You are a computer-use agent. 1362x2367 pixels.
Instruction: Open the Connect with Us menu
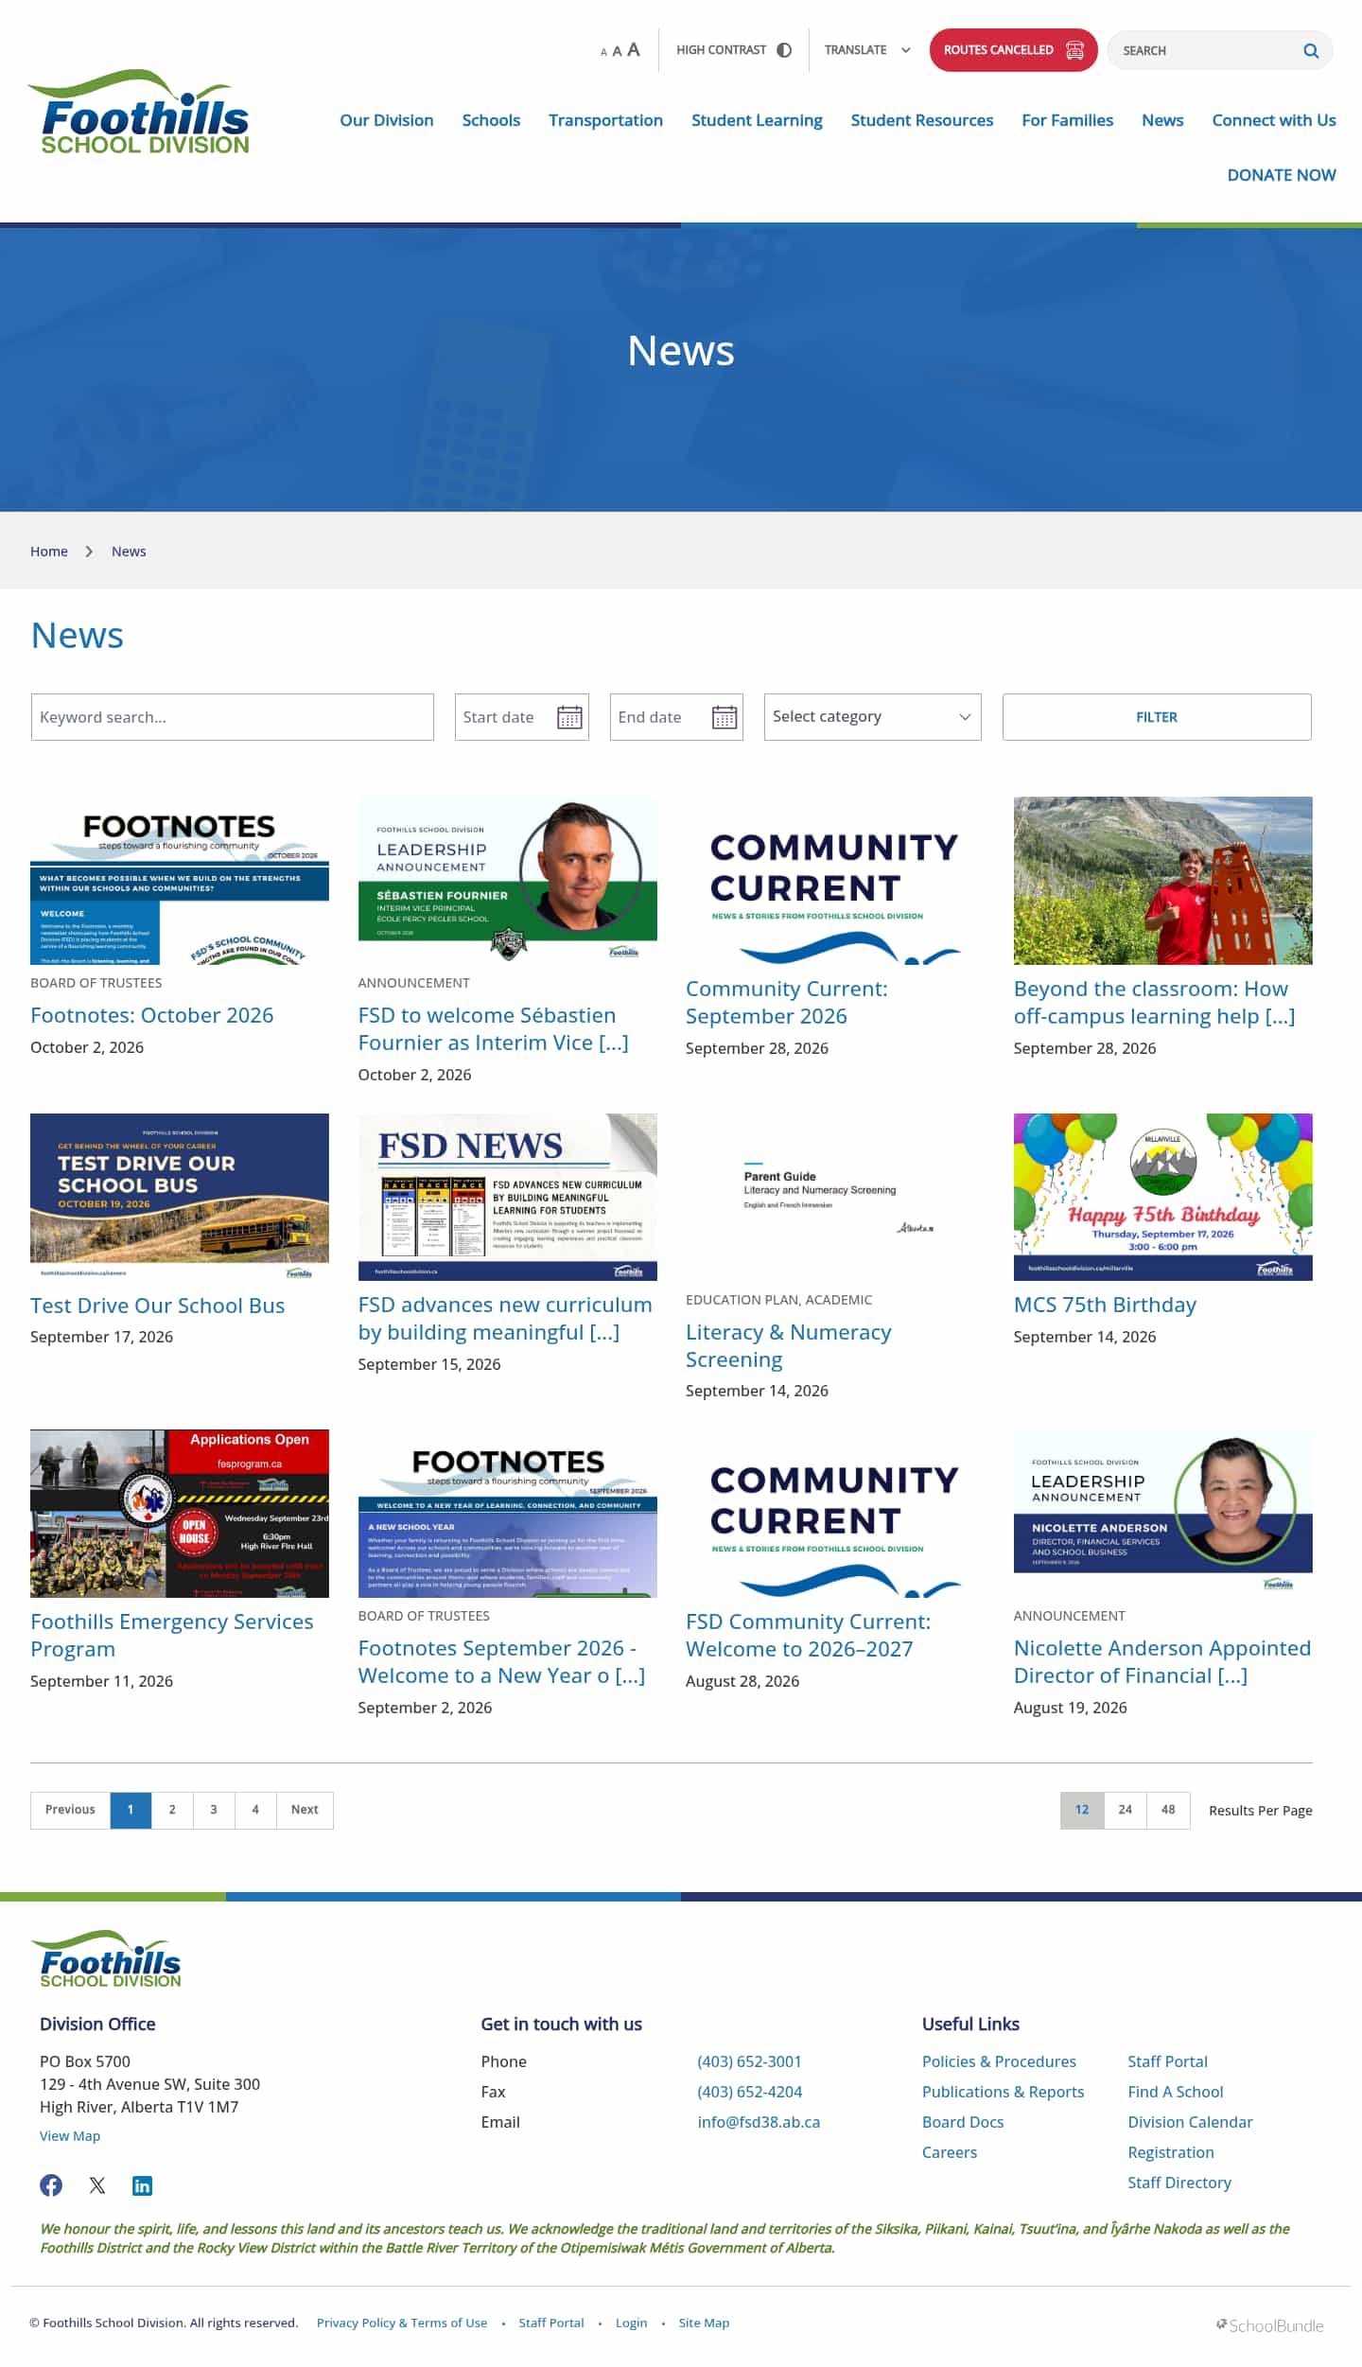(x=1274, y=120)
